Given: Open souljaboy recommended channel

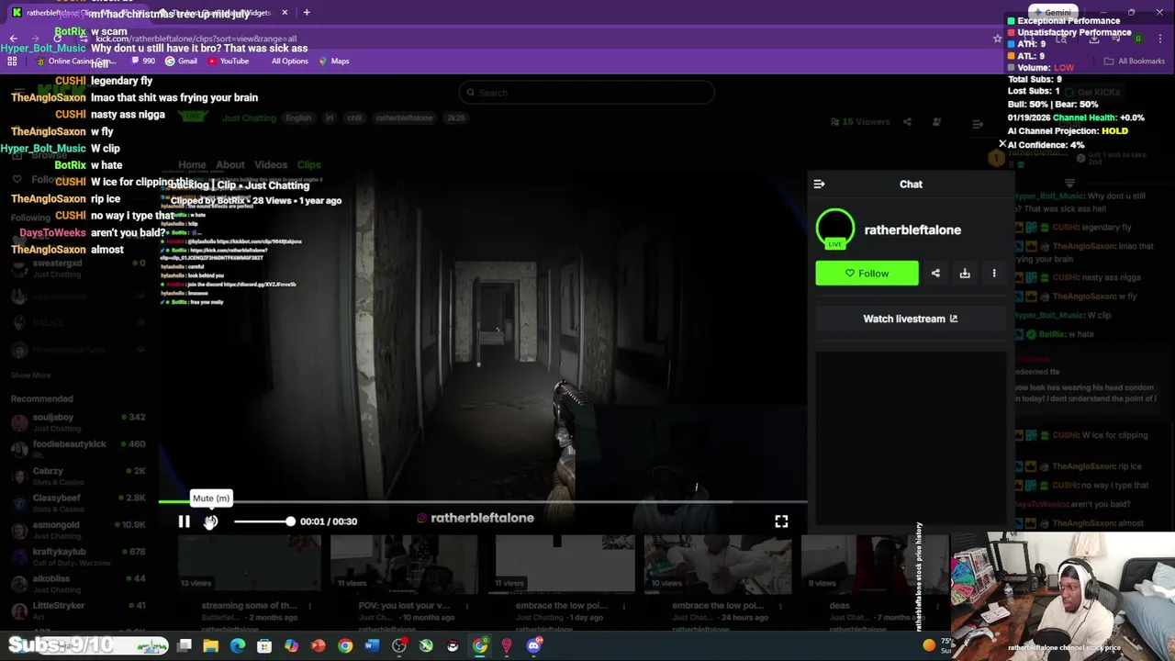Looking at the screenshot, I should tap(78, 422).
